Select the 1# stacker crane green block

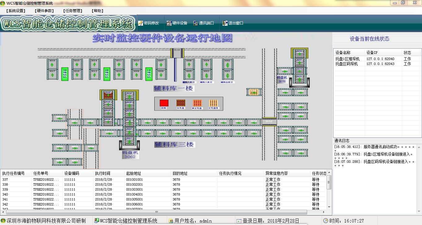tap(149, 74)
